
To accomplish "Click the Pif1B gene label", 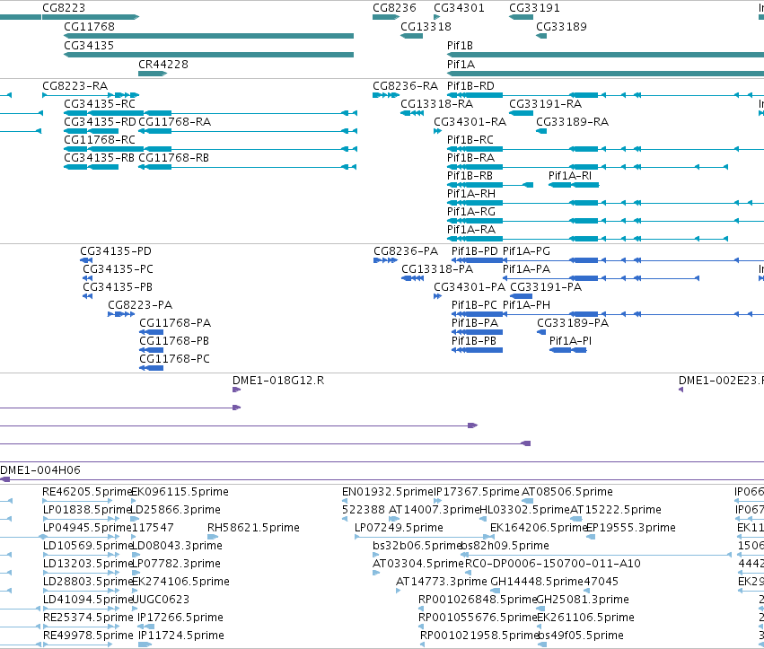I will (x=460, y=45).
